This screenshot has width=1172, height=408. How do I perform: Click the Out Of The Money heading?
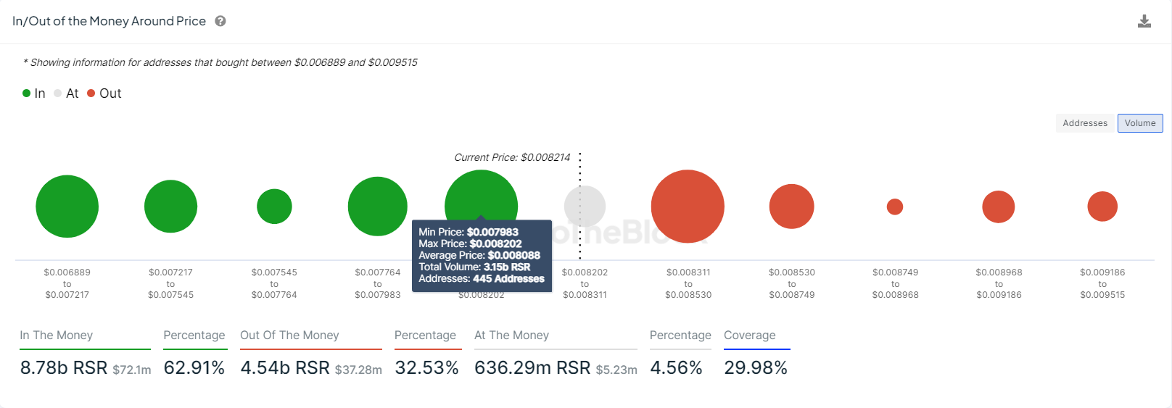coord(289,336)
